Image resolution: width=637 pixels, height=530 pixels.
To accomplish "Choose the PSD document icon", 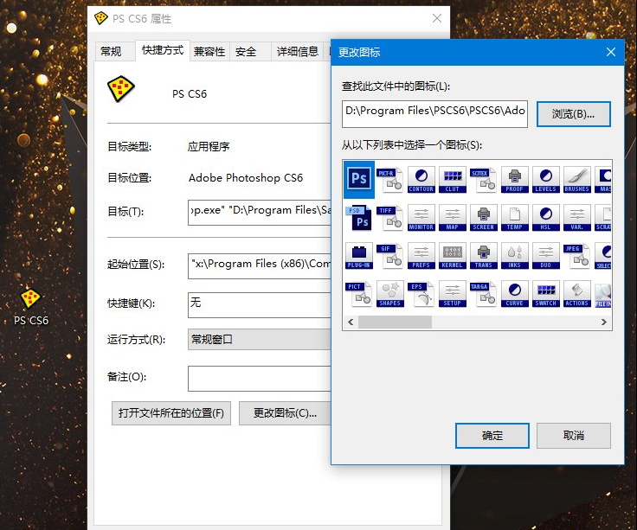I will pyautogui.click(x=359, y=217).
